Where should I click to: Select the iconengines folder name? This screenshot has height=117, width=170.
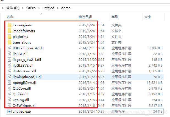point(22,25)
